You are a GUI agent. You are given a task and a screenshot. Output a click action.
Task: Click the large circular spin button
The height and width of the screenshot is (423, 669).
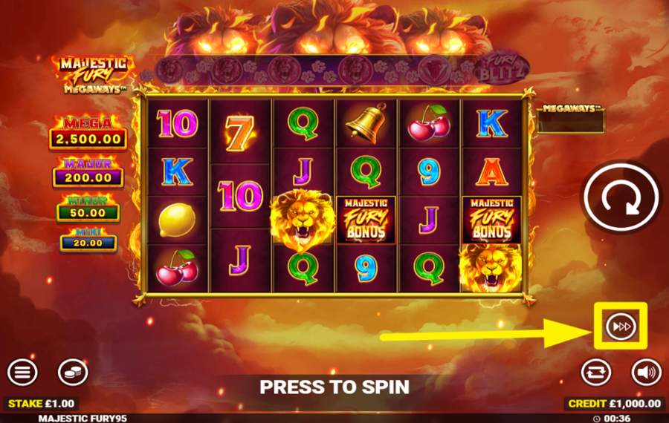coord(621,197)
